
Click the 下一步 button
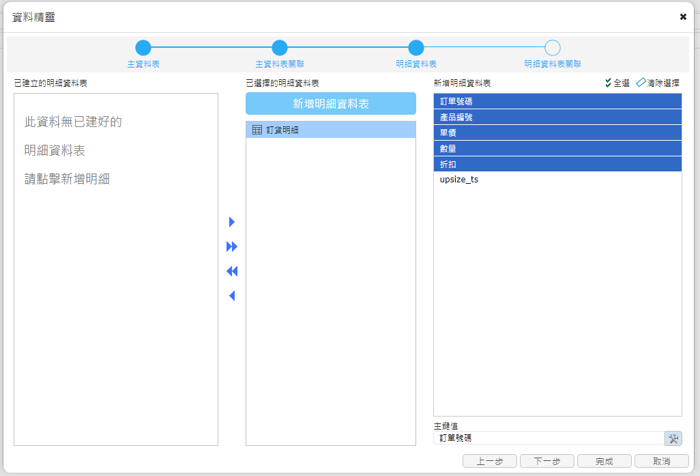(547, 461)
